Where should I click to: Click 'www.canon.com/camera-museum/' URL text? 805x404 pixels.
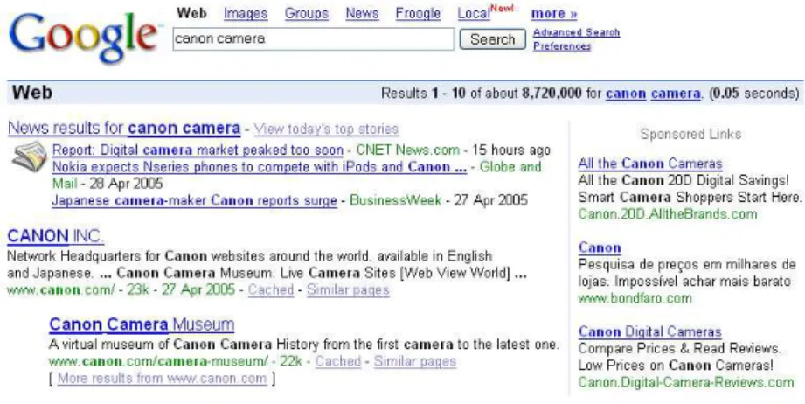(x=158, y=361)
